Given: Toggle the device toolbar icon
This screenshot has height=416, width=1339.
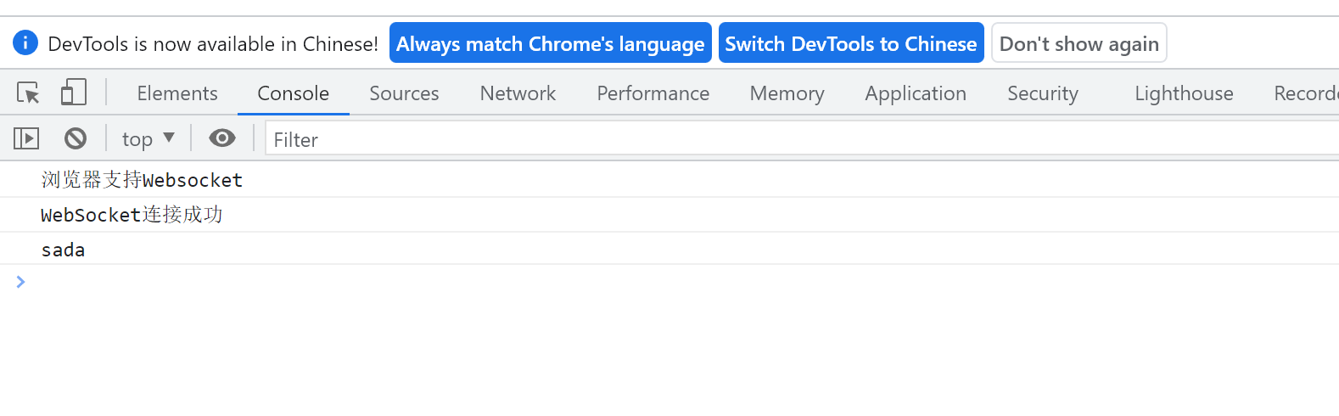Looking at the screenshot, I should pyautogui.click(x=74, y=93).
